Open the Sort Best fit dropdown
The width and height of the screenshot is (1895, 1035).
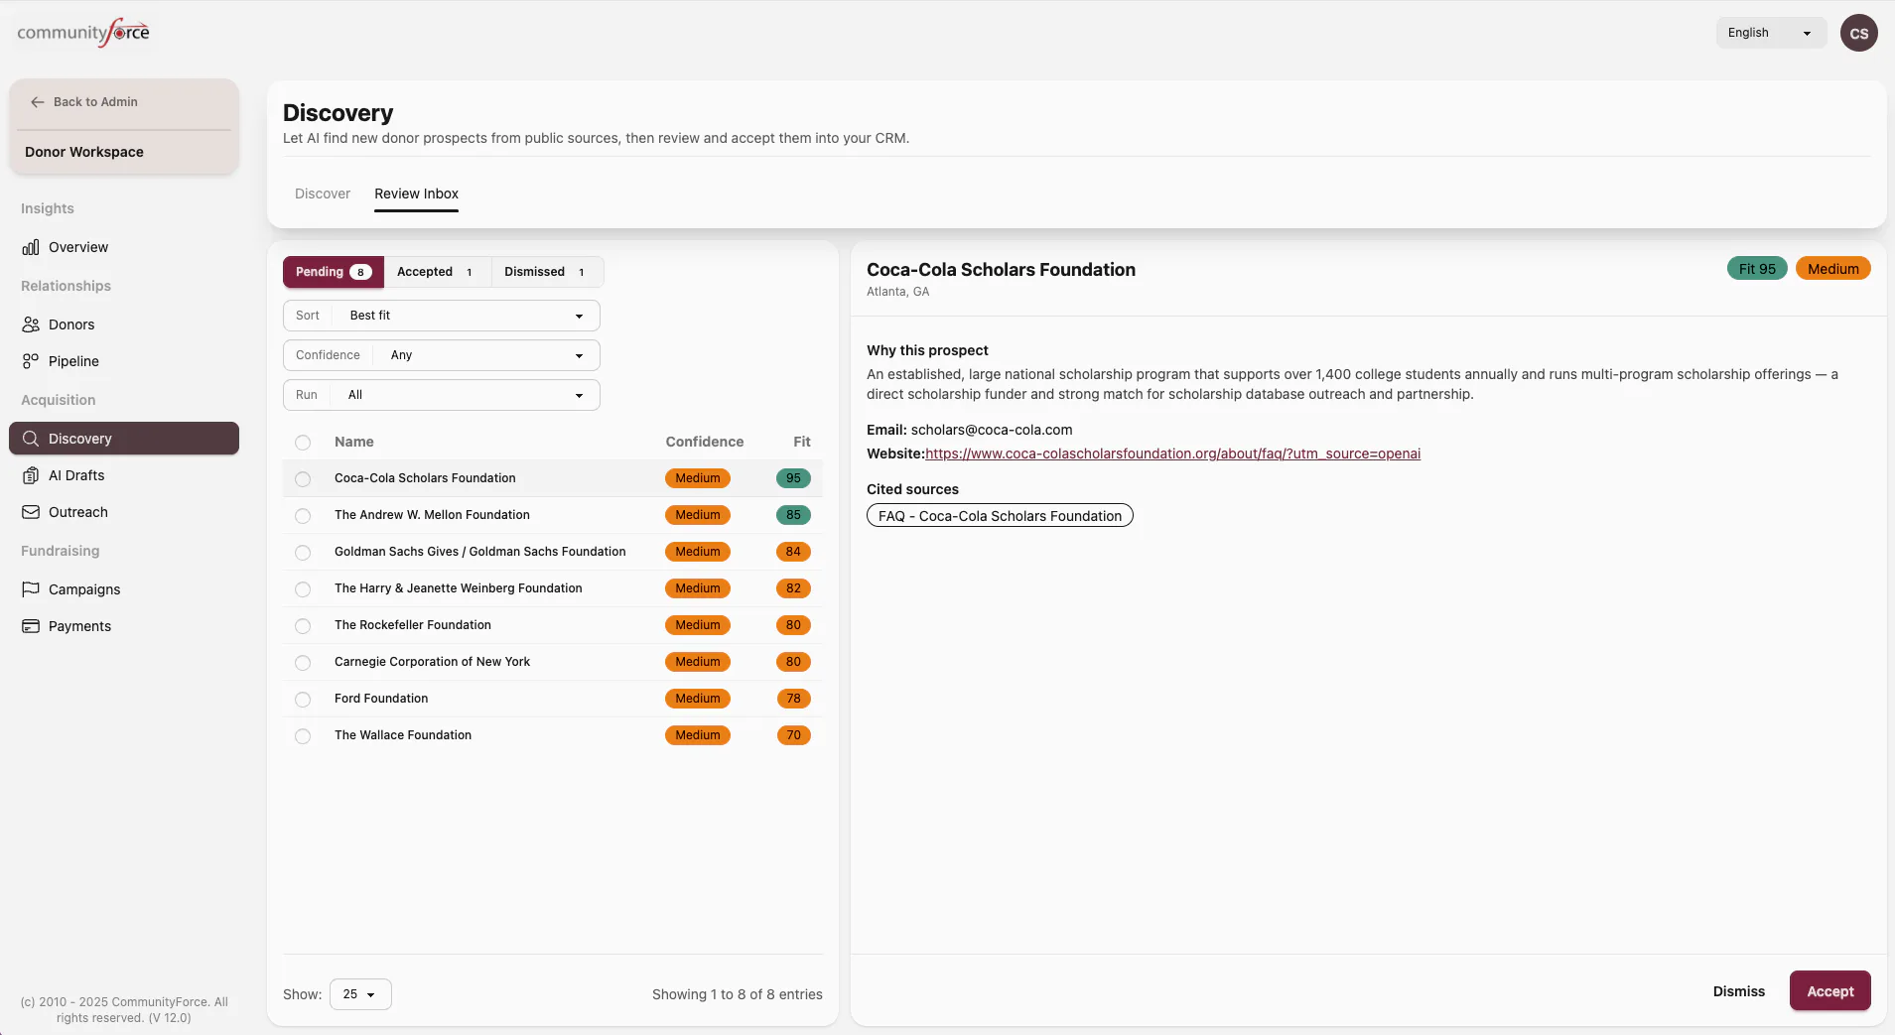(442, 316)
